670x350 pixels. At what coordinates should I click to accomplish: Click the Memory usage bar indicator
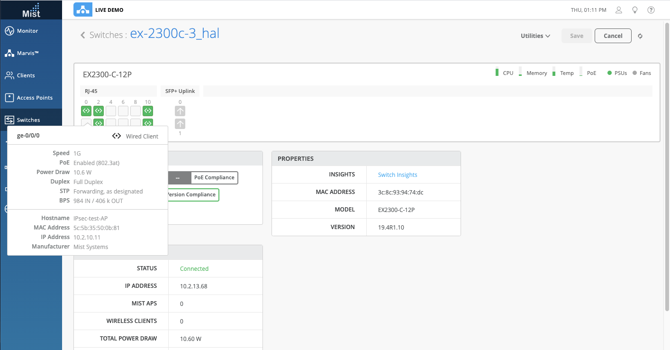(x=520, y=72)
